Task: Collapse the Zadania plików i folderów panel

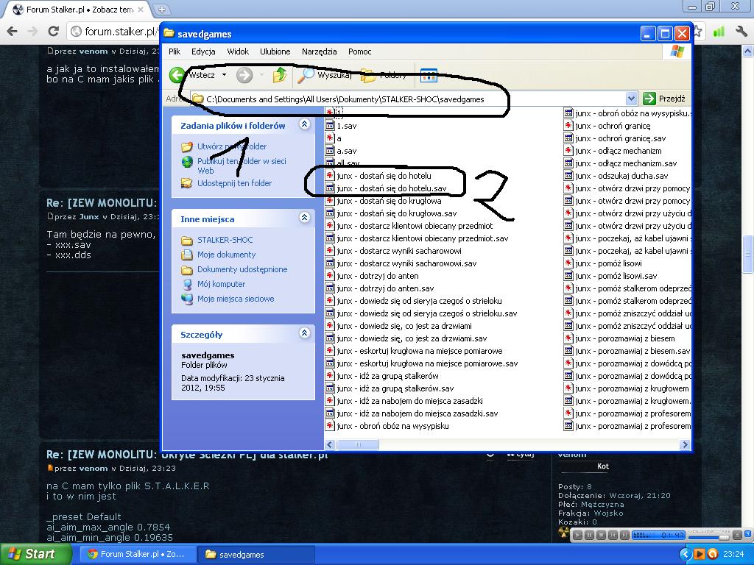Action: (304, 124)
